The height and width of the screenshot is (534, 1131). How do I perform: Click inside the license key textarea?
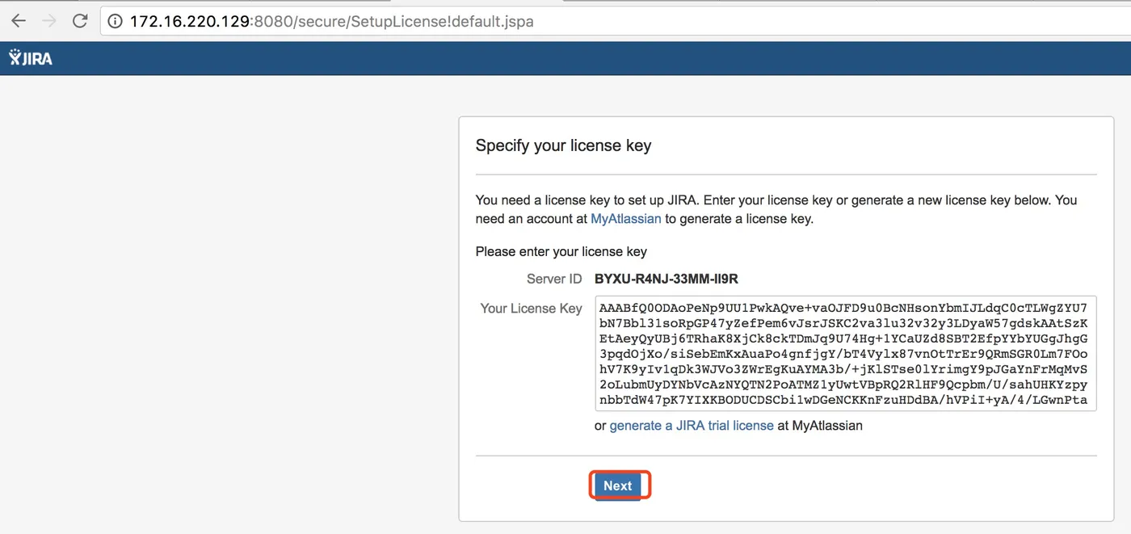coord(844,354)
